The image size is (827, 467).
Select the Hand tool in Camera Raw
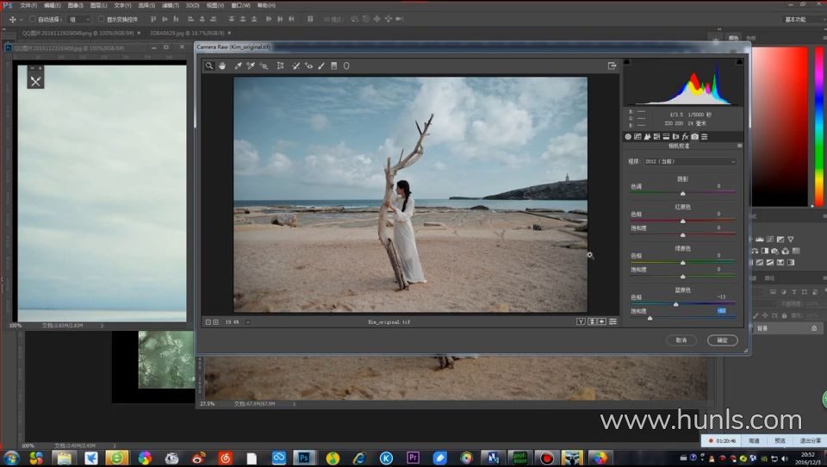(x=222, y=65)
